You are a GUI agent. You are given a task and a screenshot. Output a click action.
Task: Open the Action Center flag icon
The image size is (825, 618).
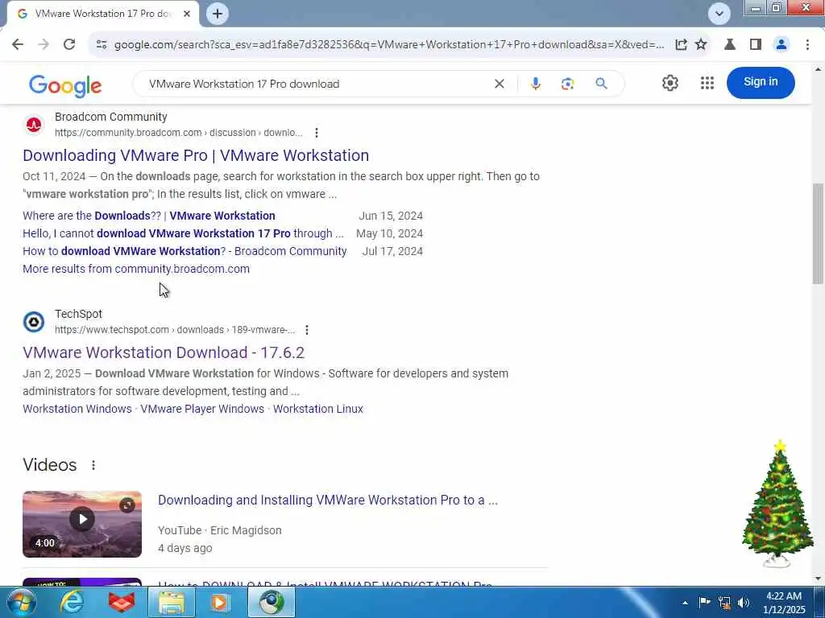pyautogui.click(x=704, y=602)
